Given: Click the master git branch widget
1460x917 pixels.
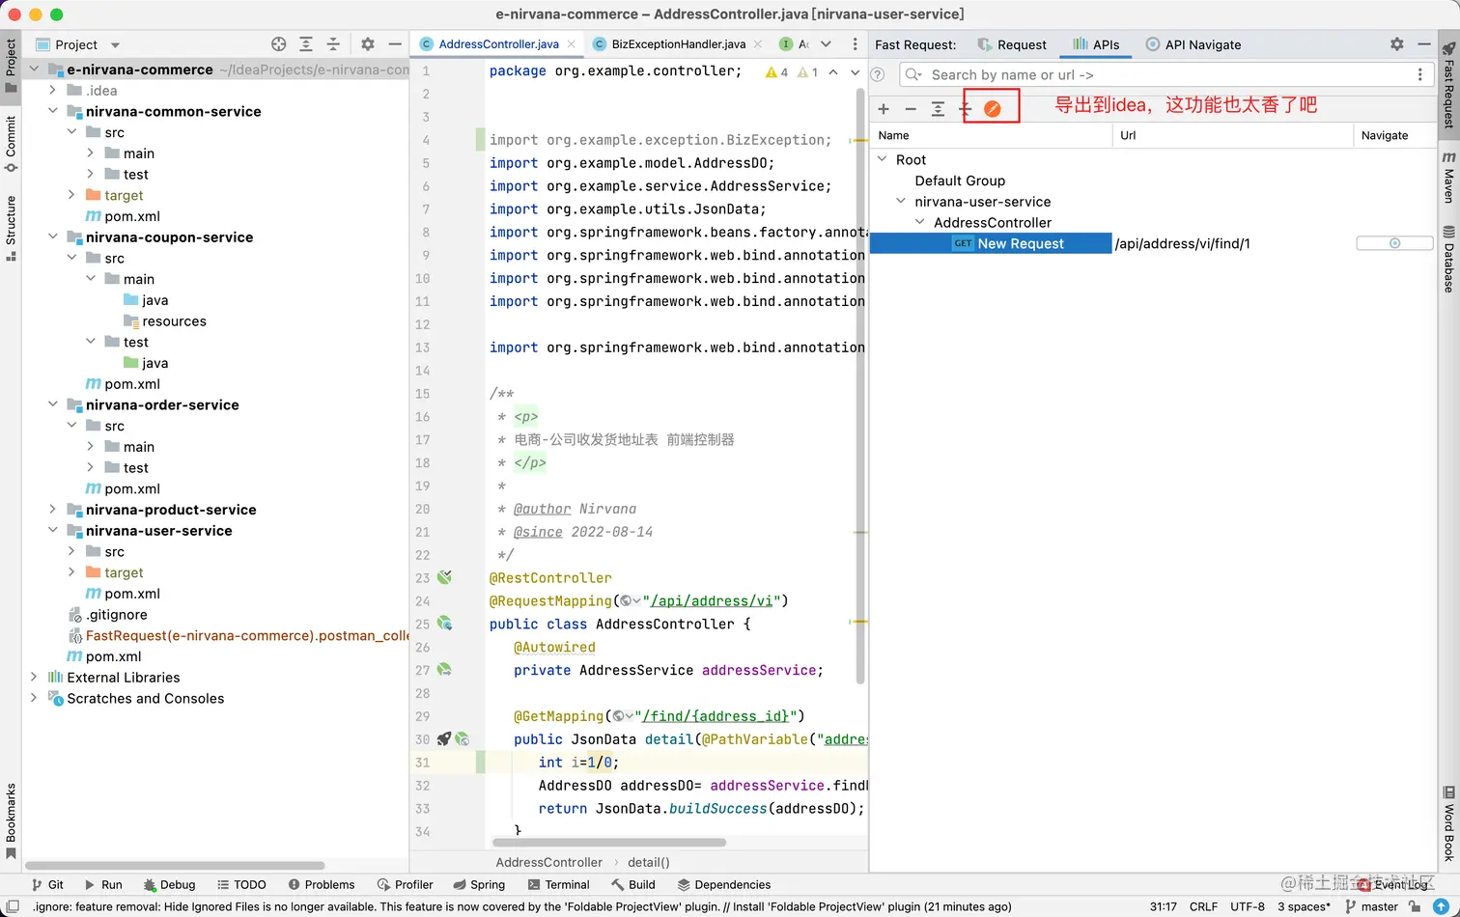Looking at the screenshot, I should (x=1371, y=906).
